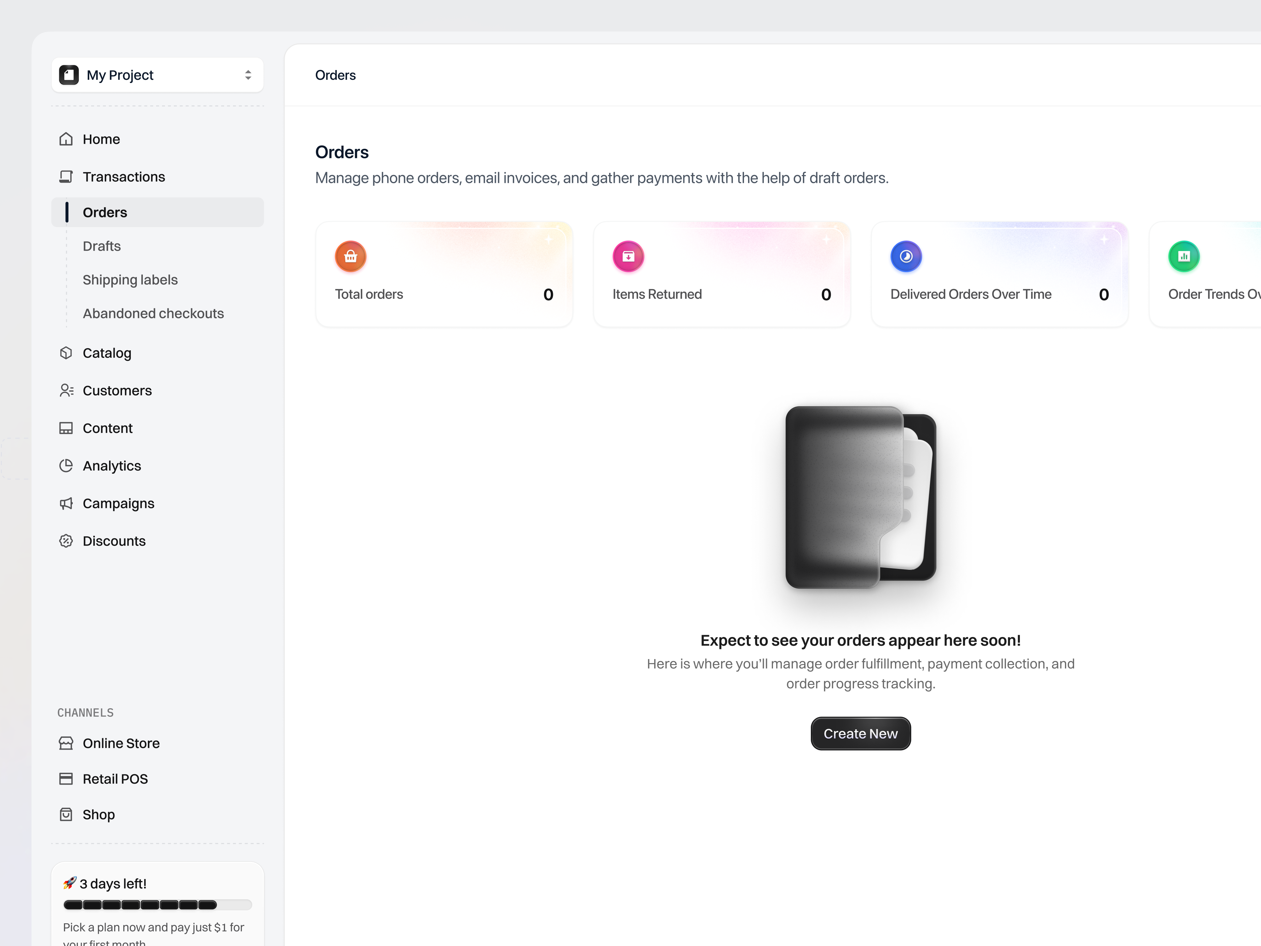Click the Transactions icon
The image size is (1261, 946).
pyautogui.click(x=66, y=177)
